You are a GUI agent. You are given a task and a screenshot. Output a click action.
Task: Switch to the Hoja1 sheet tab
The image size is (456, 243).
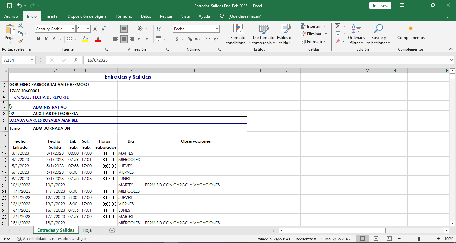tap(88, 230)
